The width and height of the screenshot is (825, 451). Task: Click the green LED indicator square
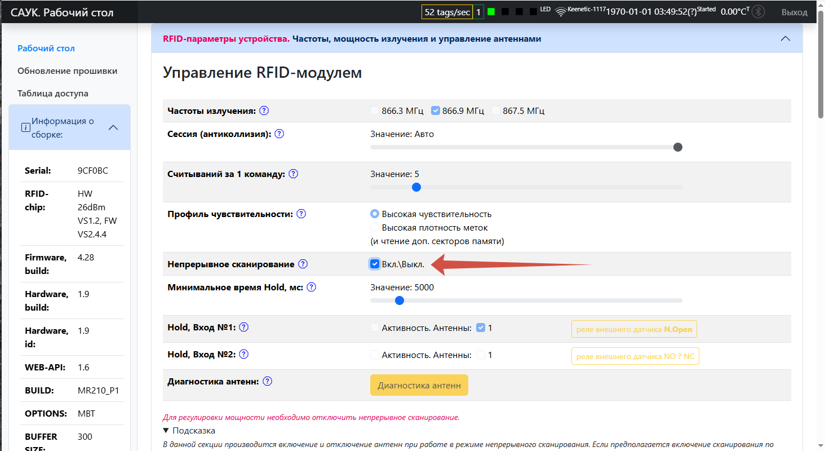click(x=490, y=11)
